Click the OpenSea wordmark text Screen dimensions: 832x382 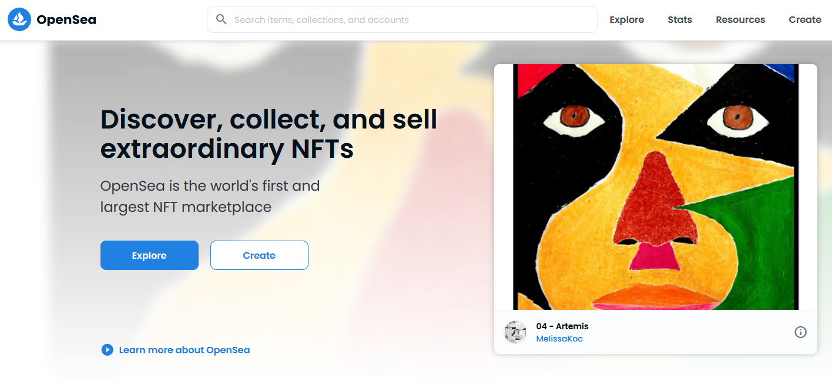(66, 20)
